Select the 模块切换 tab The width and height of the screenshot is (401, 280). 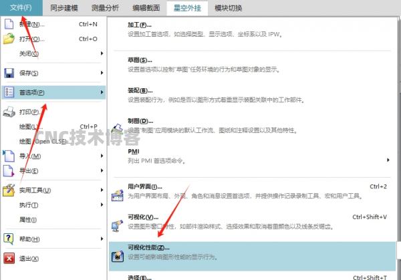point(229,8)
